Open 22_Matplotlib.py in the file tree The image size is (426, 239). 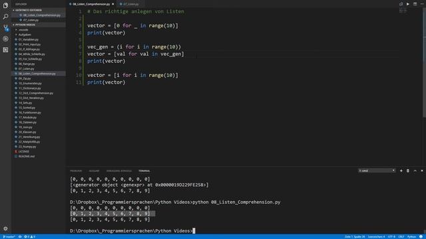(39, 142)
